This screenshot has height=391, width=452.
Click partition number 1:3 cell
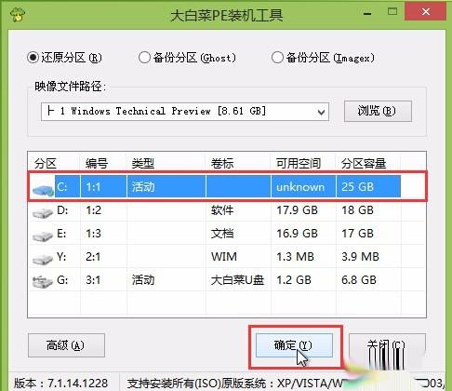coord(93,234)
